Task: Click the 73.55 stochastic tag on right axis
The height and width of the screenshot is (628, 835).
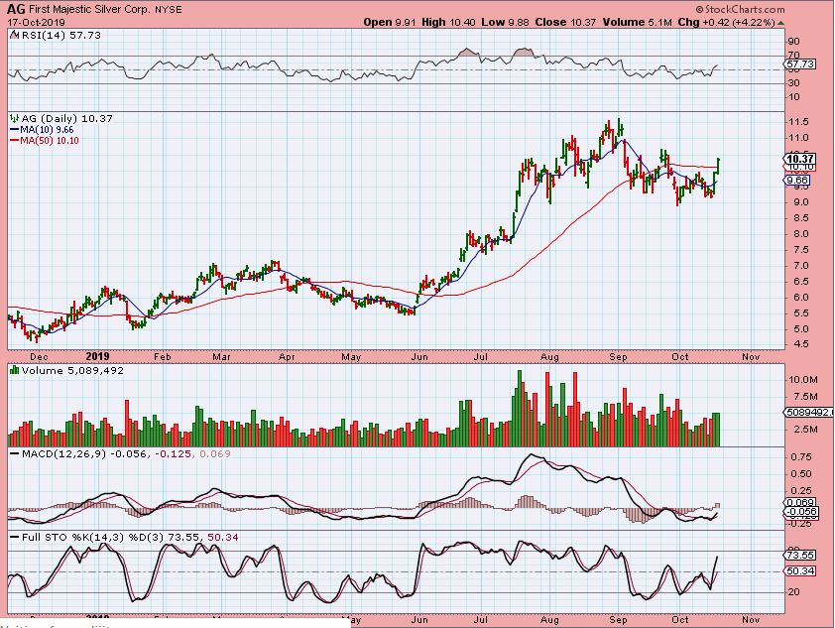Action: (800, 555)
